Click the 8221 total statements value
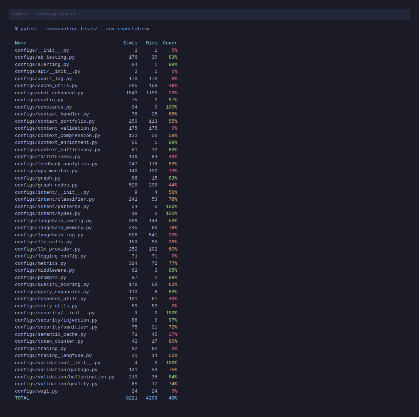 click(132, 398)
